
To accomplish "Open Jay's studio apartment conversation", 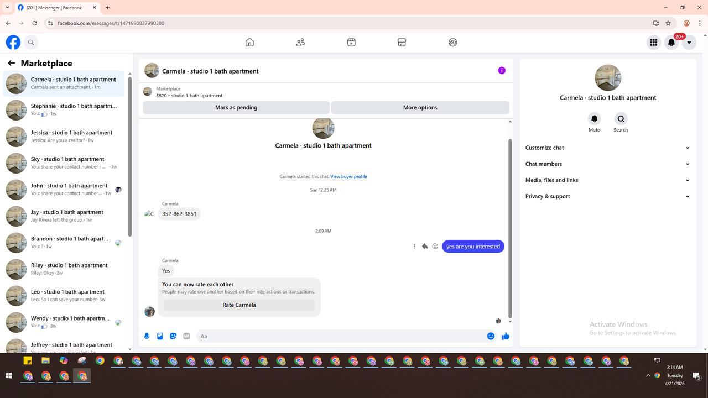I will [64, 216].
